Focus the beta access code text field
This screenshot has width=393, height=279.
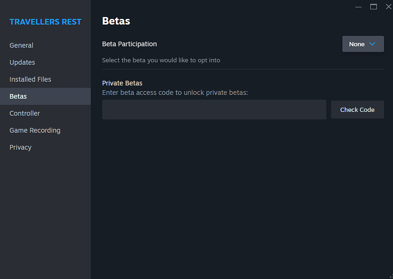coord(214,110)
